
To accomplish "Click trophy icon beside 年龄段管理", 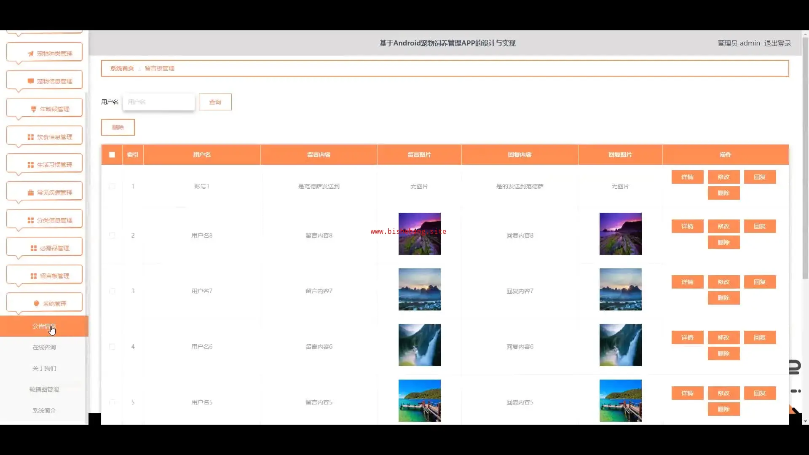I will click(x=34, y=109).
